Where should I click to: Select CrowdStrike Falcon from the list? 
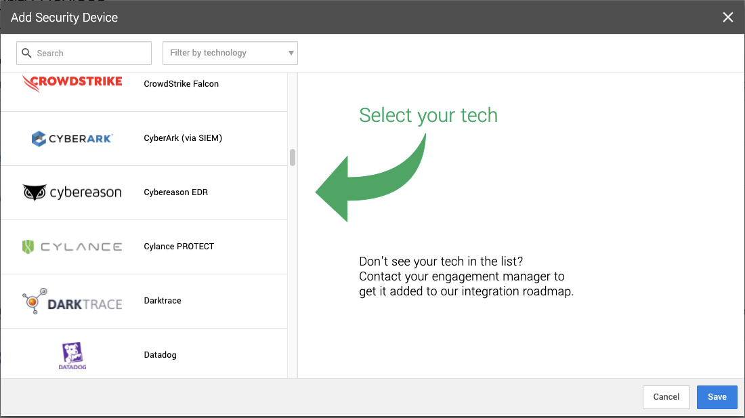tap(144, 92)
